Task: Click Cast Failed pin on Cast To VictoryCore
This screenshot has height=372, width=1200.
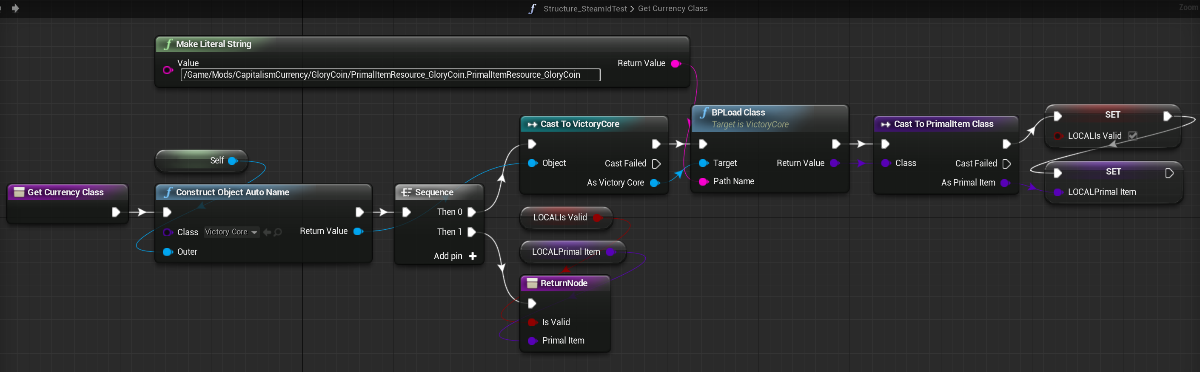Action: [656, 163]
